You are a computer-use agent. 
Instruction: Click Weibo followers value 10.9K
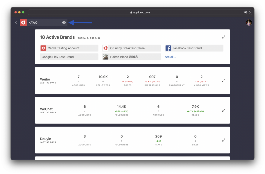[x=103, y=77]
